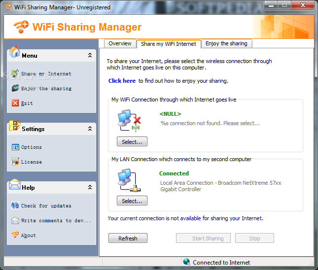Image resolution: width=318 pixels, height=270 pixels.
Task: Close the WiFi Sharing Manager window
Action: [x=303, y=5]
